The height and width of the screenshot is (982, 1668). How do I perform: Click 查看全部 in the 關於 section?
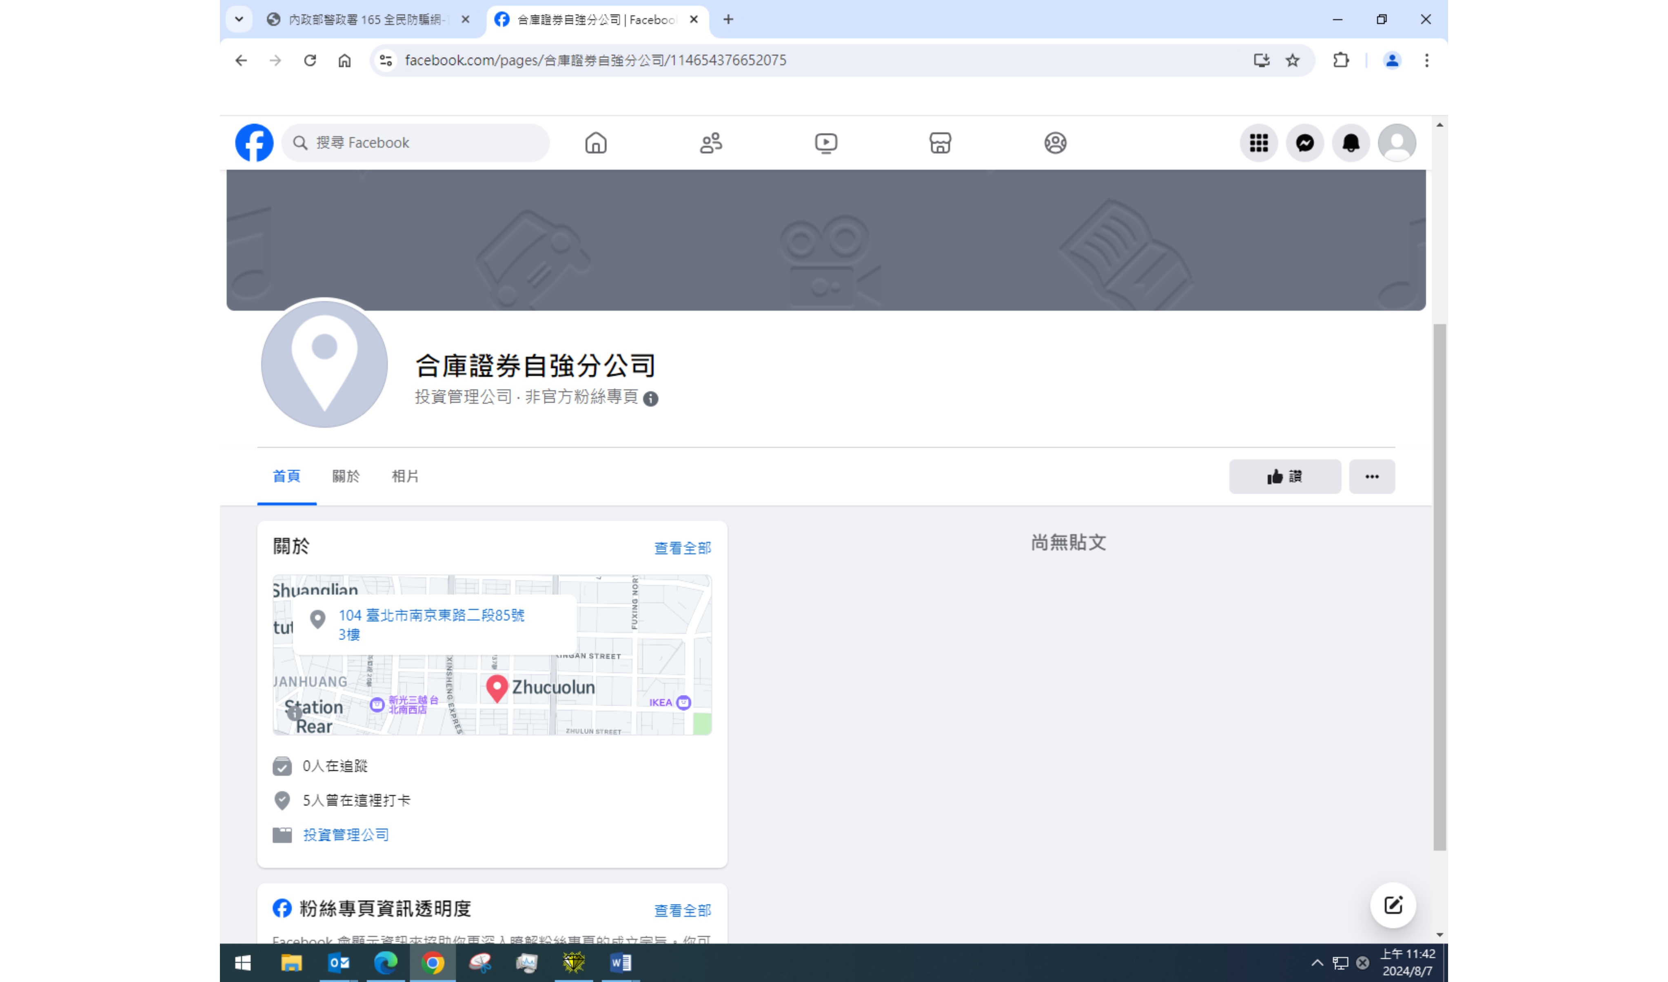[683, 548]
